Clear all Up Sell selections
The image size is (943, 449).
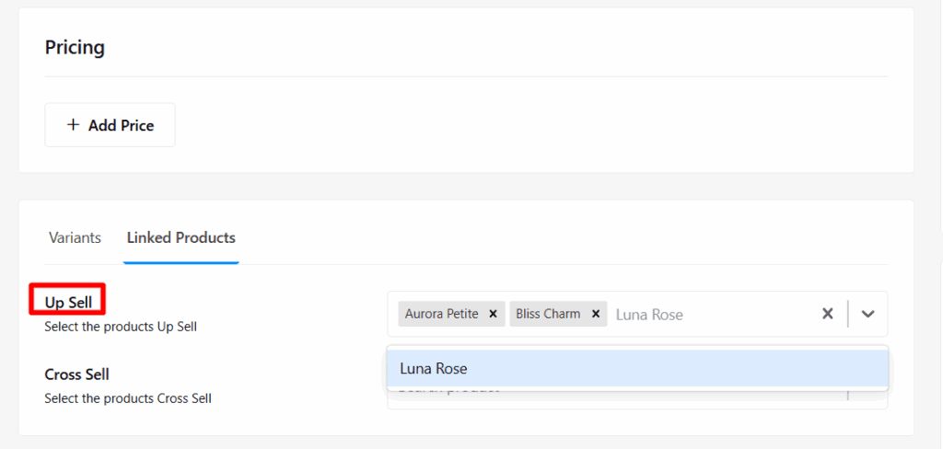tap(827, 314)
